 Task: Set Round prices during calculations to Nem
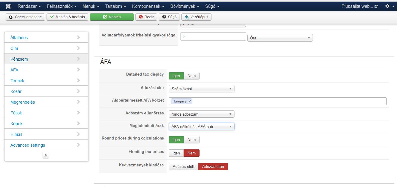coord(191,140)
